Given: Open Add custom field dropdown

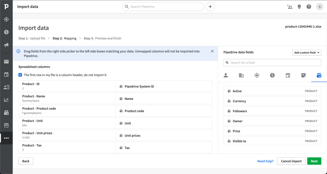Looking at the screenshot, I should 307,52.
